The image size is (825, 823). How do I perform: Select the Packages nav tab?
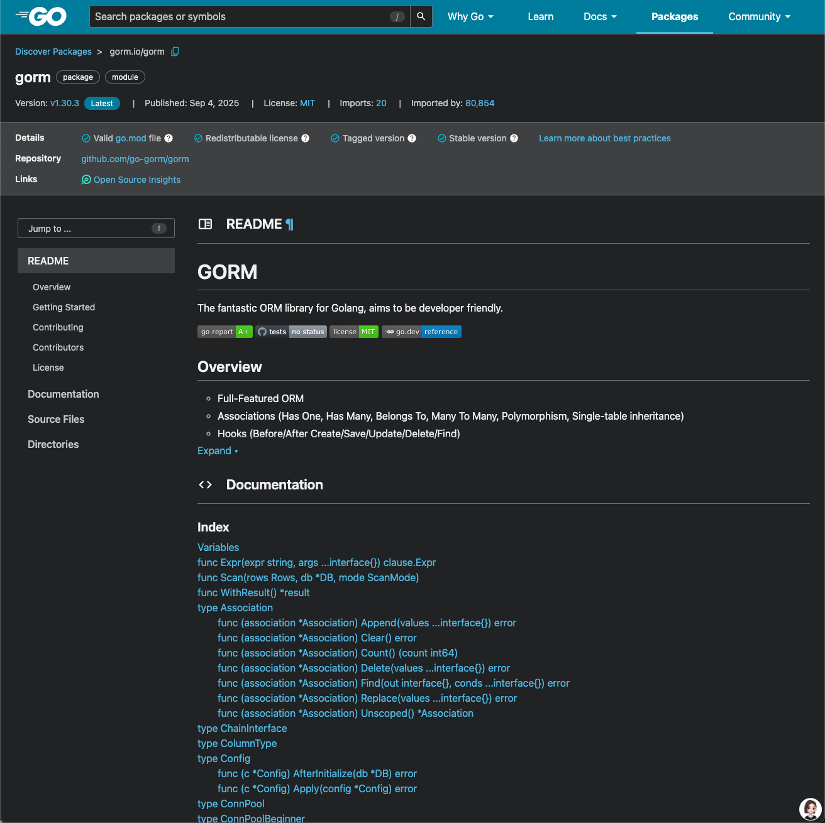point(675,16)
